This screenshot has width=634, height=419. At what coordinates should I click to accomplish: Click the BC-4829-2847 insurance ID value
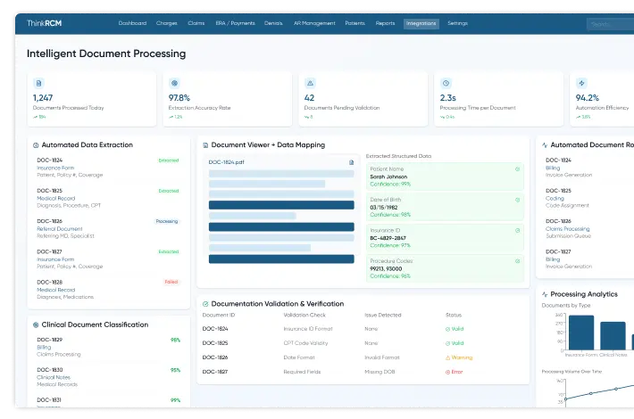[388, 238]
